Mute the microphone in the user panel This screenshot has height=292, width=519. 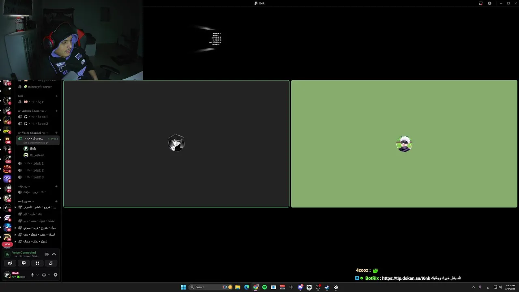point(32,275)
